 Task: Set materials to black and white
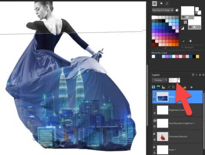pyautogui.click(x=183, y=28)
